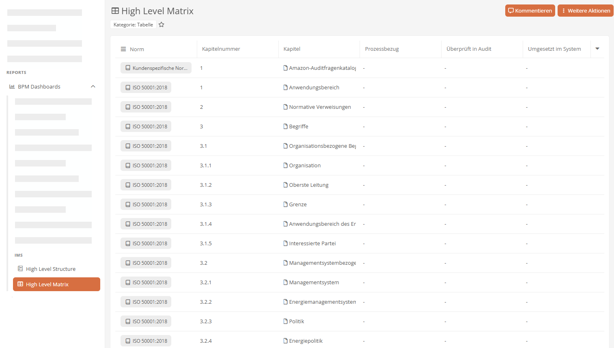The width and height of the screenshot is (614, 348).
Task: Click the Umgesetzt im System column header
Action: point(554,49)
